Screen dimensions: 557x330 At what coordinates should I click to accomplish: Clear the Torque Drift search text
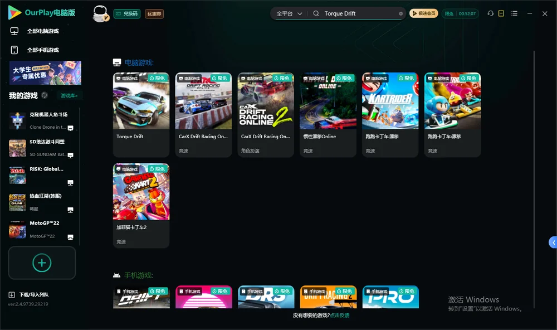(x=400, y=14)
